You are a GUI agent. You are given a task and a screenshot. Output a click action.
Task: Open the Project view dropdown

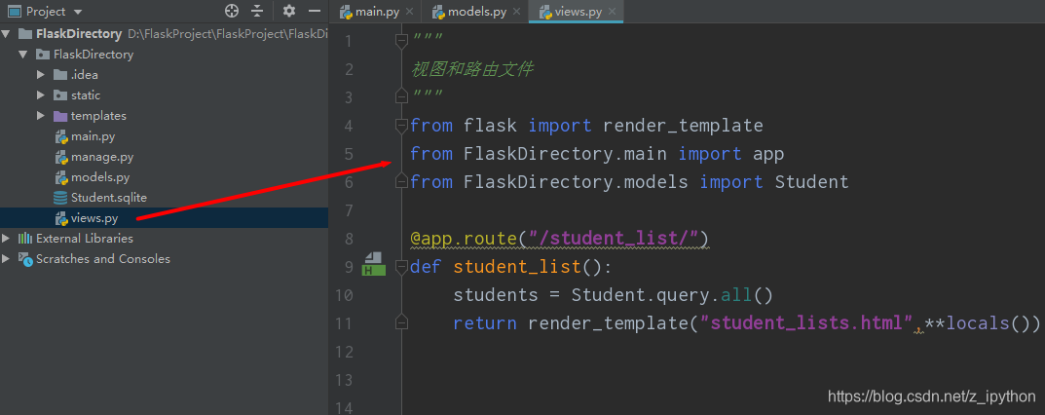(x=78, y=12)
